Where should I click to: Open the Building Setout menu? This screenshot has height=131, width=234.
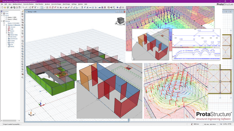pos(17,4)
